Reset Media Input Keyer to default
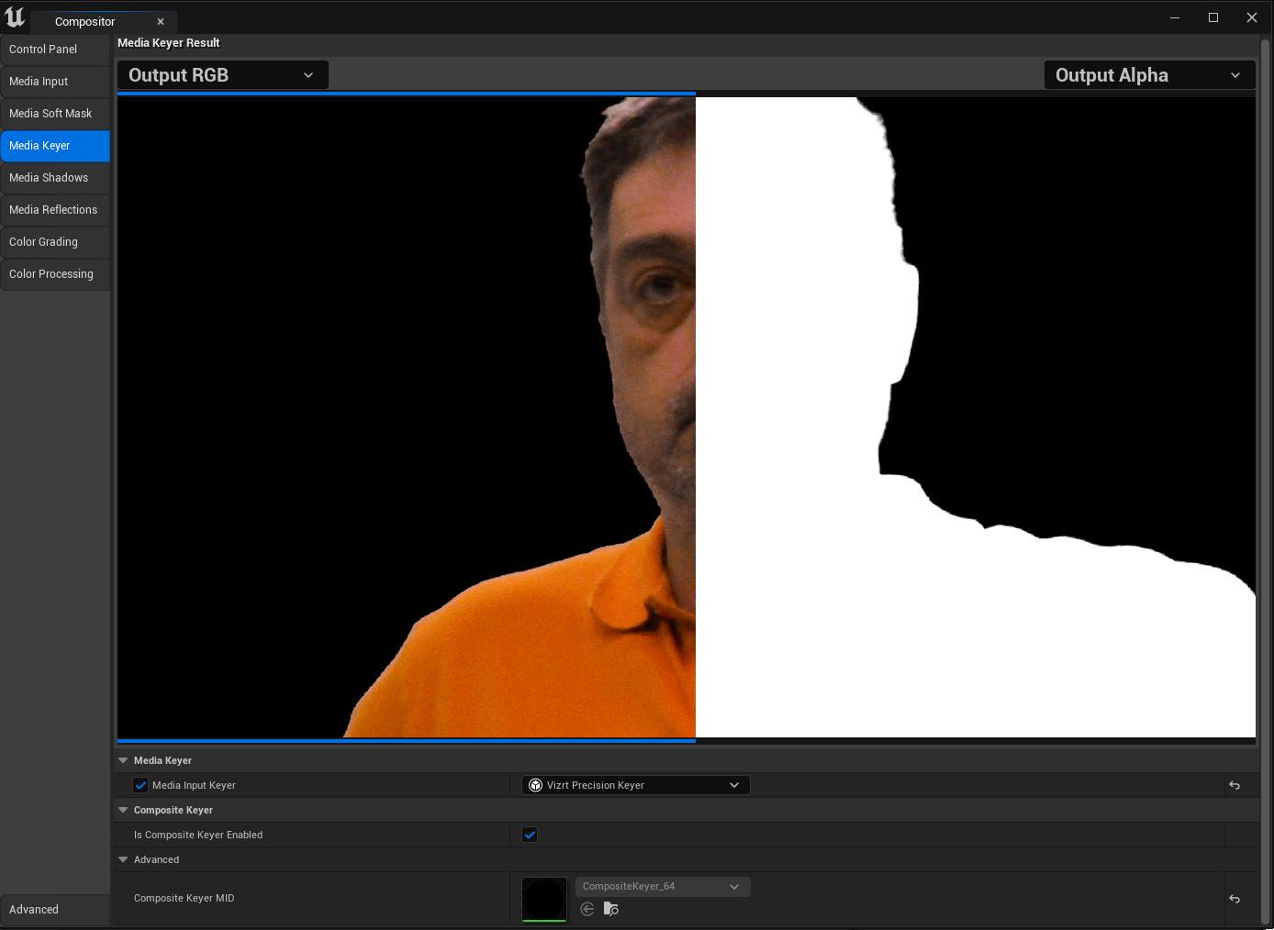 [1235, 785]
